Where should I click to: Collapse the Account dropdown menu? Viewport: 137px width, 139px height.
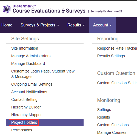pyautogui.click(x=102, y=25)
